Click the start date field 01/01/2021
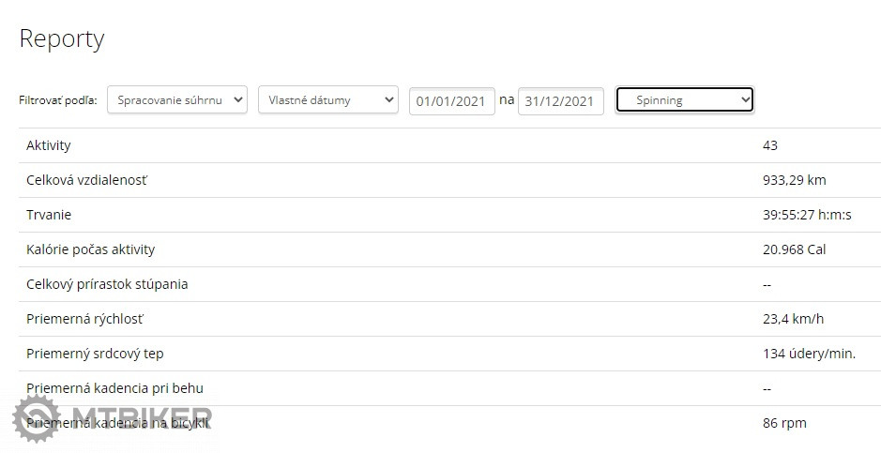Image resolution: width=881 pixels, height=453 pixels. point(451,100)
